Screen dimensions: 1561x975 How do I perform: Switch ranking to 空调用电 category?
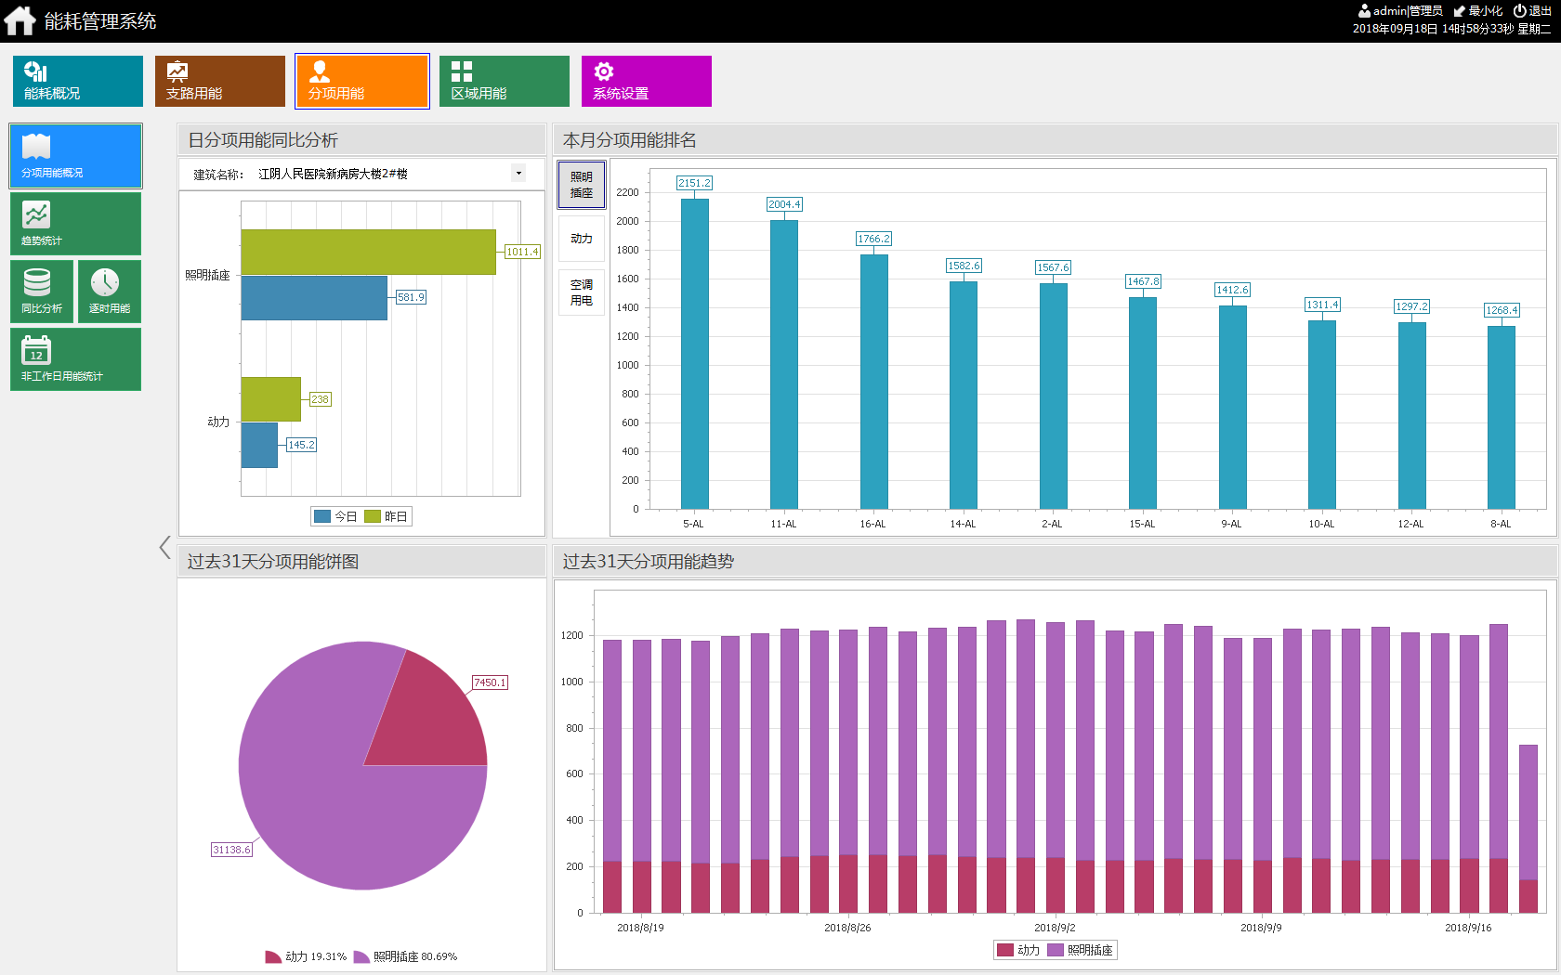pos(582,292)
